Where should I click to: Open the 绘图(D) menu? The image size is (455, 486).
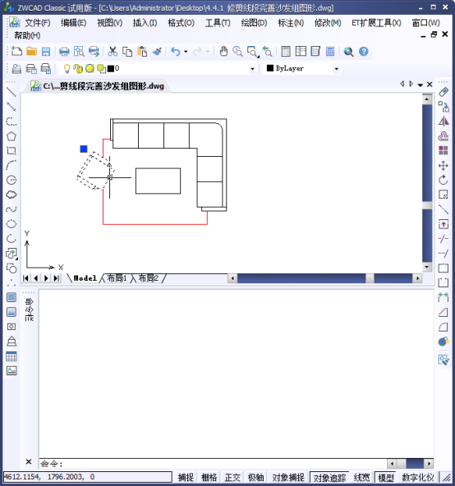pos(254,23)
